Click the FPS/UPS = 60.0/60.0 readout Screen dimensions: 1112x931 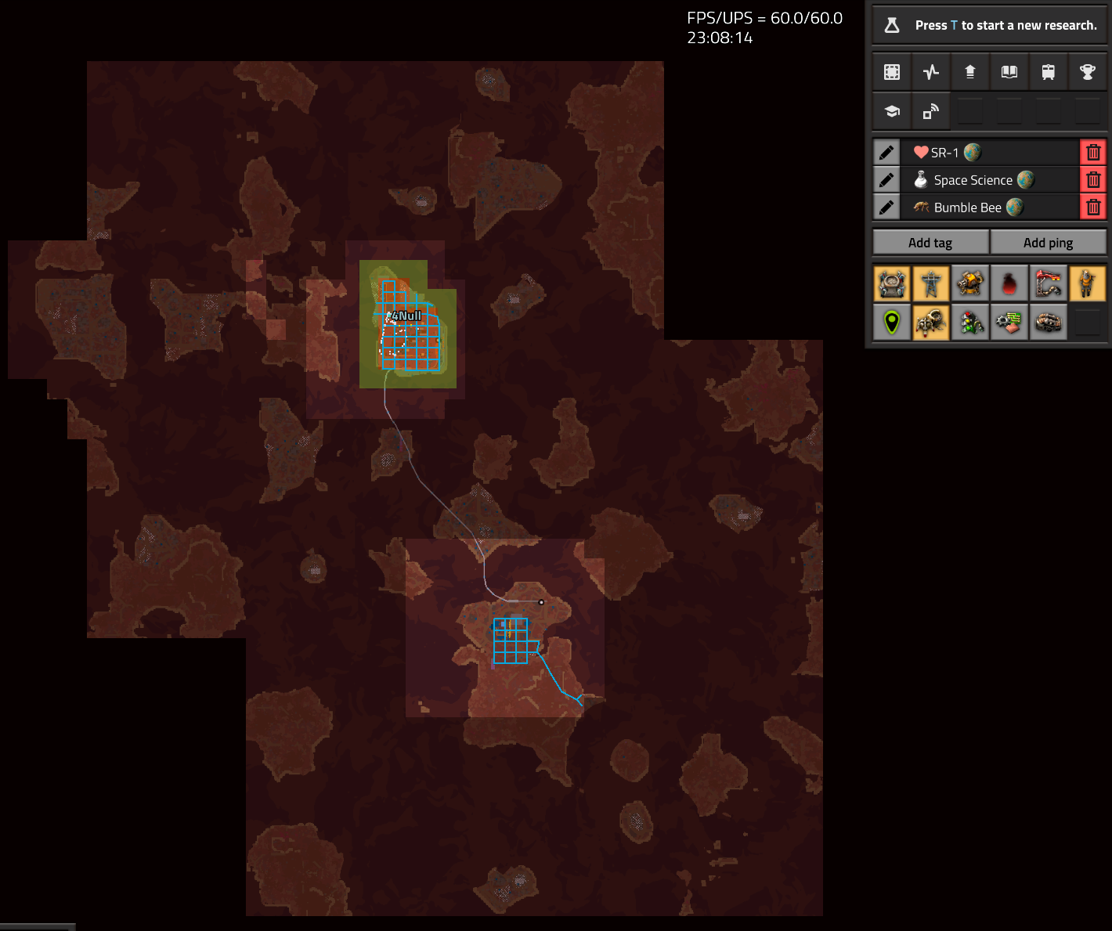(764, 18)
